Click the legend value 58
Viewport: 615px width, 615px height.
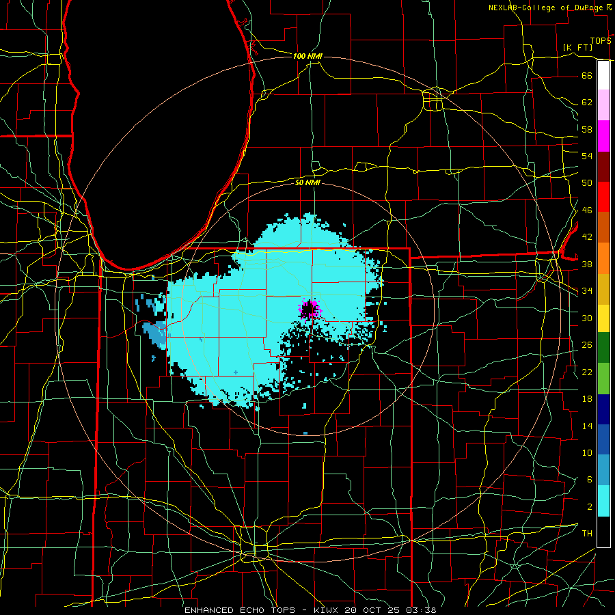pos(587,129)
